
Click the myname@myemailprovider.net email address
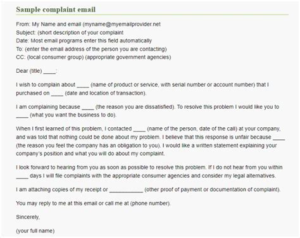pyautogui.click(x=122, y=24)
